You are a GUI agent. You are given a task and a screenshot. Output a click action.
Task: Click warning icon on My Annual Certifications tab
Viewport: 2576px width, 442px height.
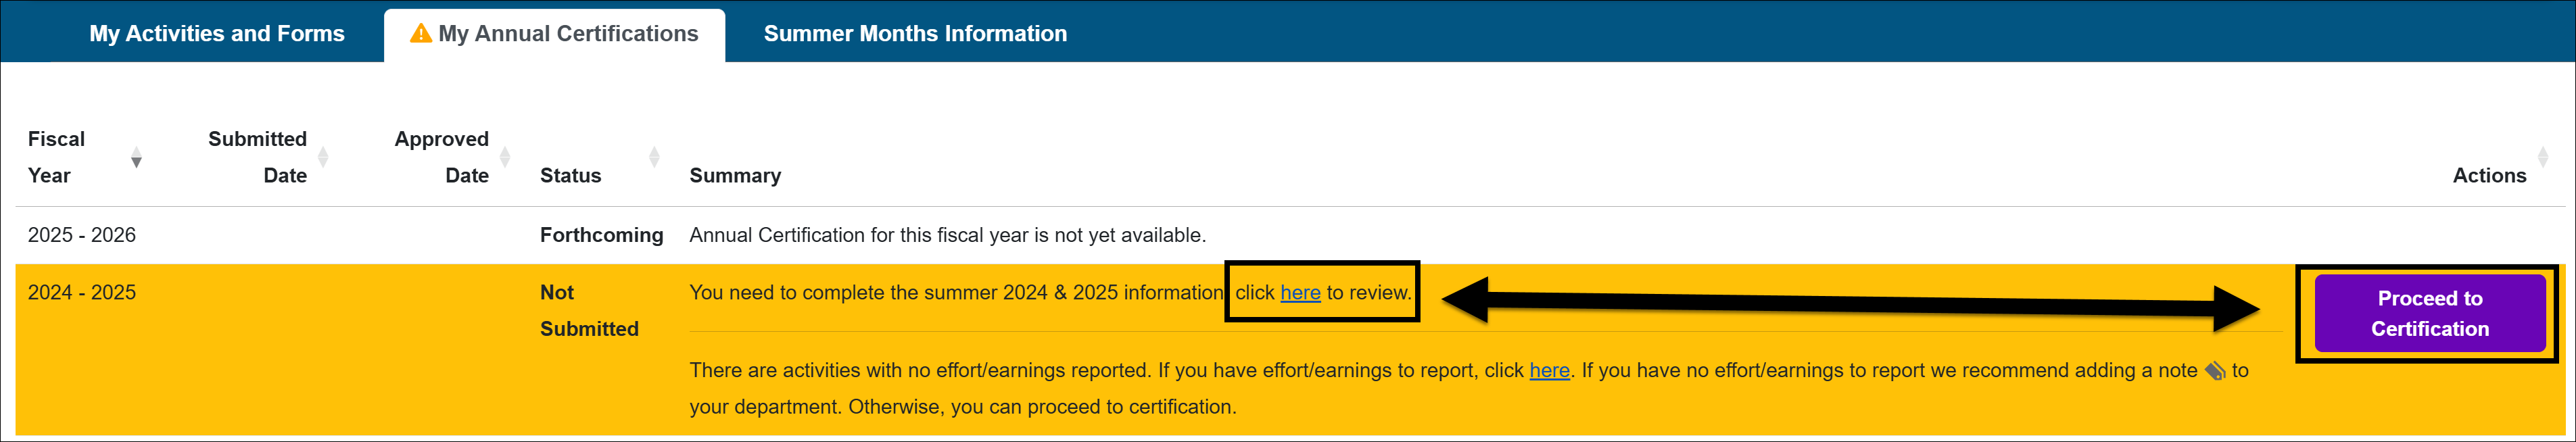pyautogui.click(x=421, y=33)
